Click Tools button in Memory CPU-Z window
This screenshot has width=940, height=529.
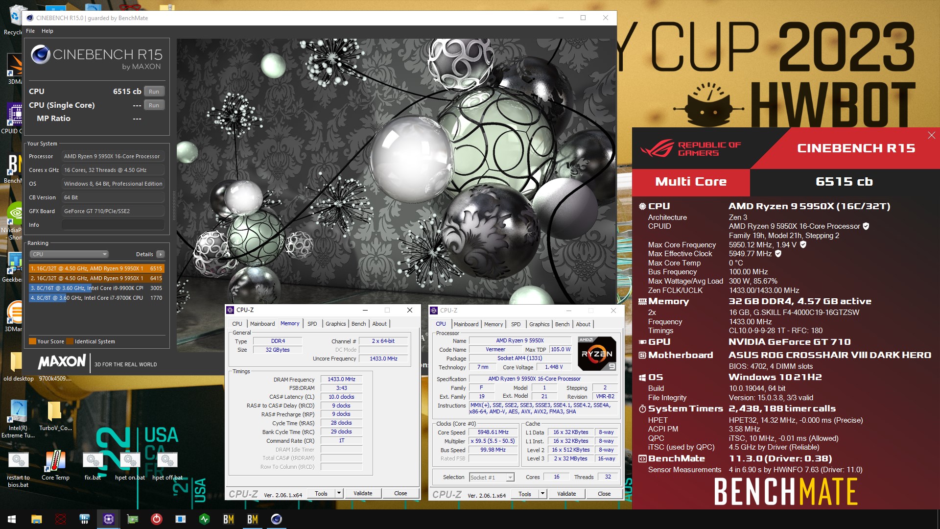tap(321, 493)
